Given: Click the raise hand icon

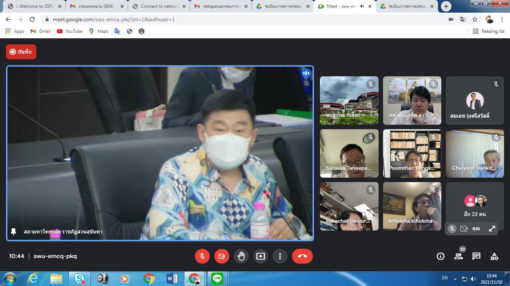Looking at the screenshot, I should tap(241, 256).
